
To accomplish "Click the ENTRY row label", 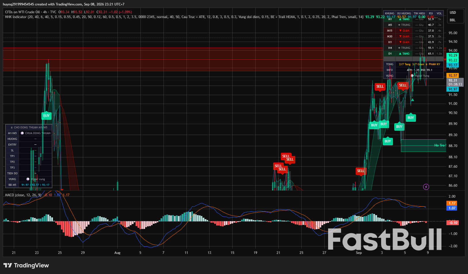I will click(x=12, y=145).
